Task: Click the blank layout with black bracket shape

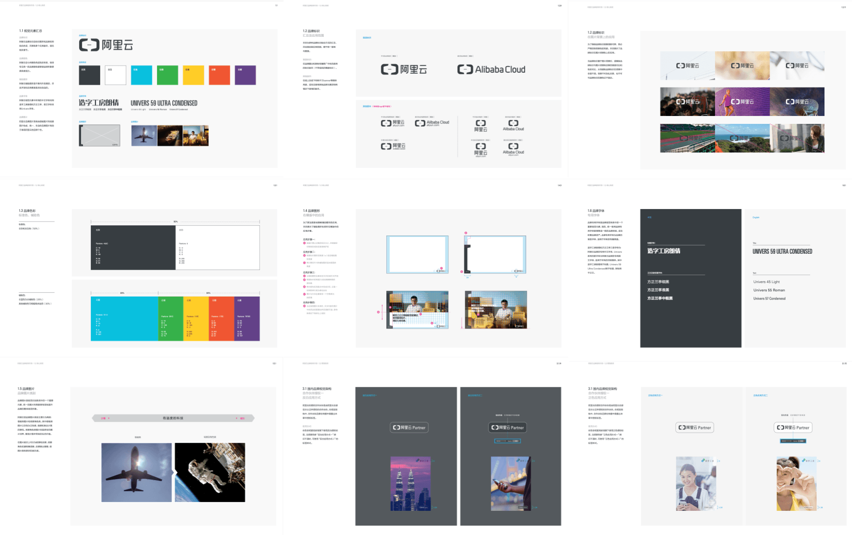Action: tap(495, 254)
